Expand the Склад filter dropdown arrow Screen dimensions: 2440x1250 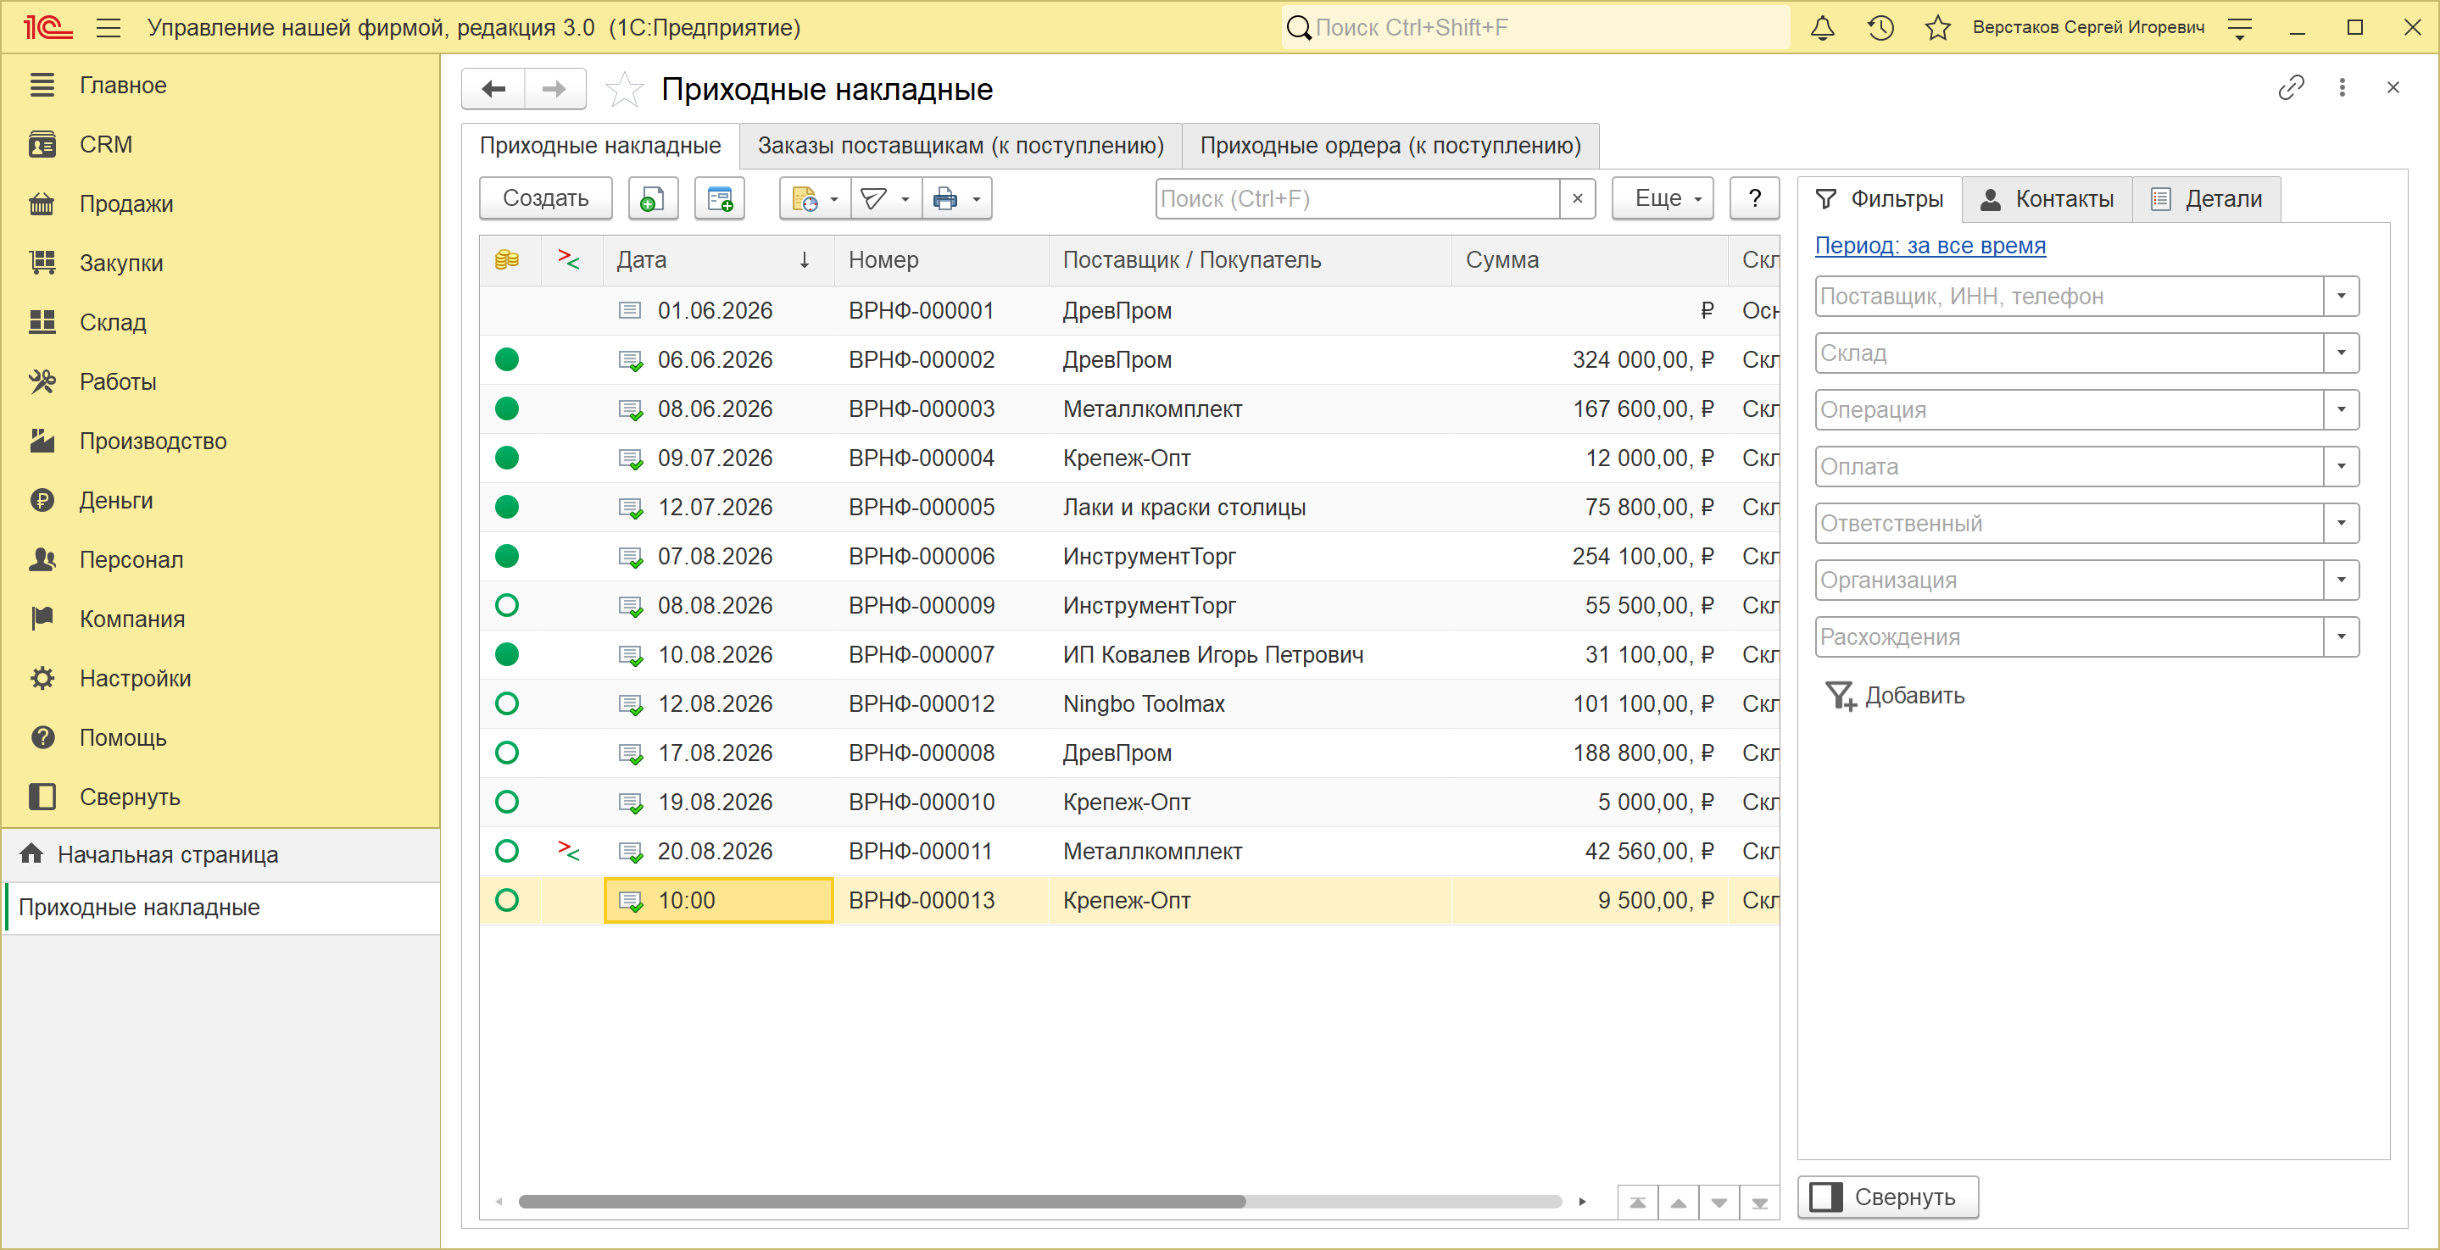pos(2342,353)
